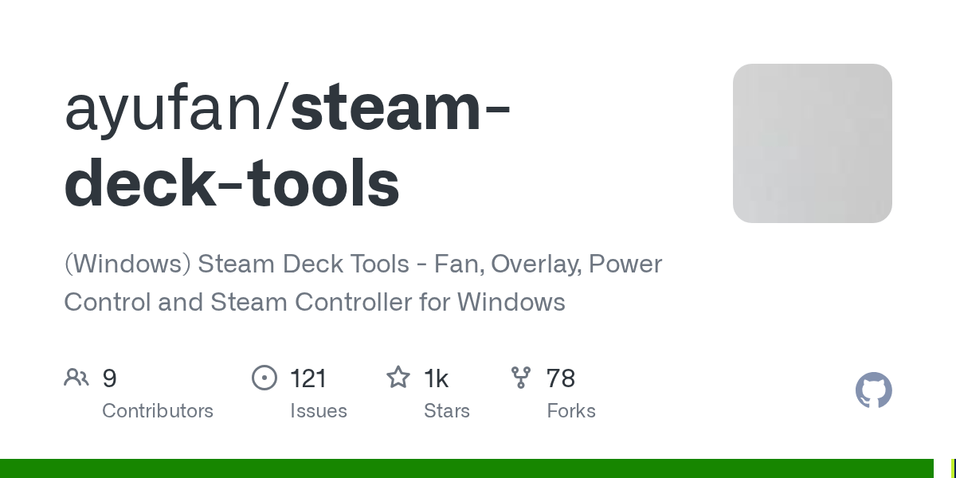This screenshot has width=956, height=478.
Task: Click the thin yellow-green language bar segment
Action: pyautogui.click(x=953, y=468)
